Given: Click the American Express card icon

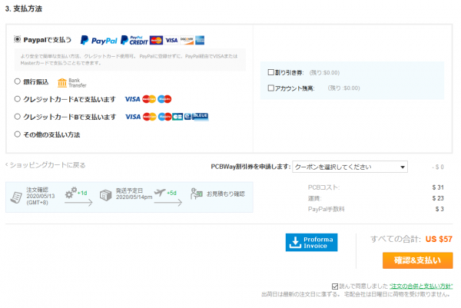Looking at the screenshot, I should click(198, 39).
